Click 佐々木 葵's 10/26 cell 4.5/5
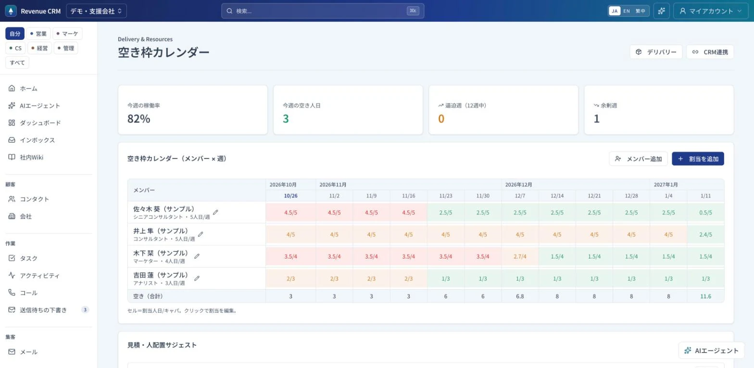The height and width of the screenshot is (368, 754). (290, 212)
